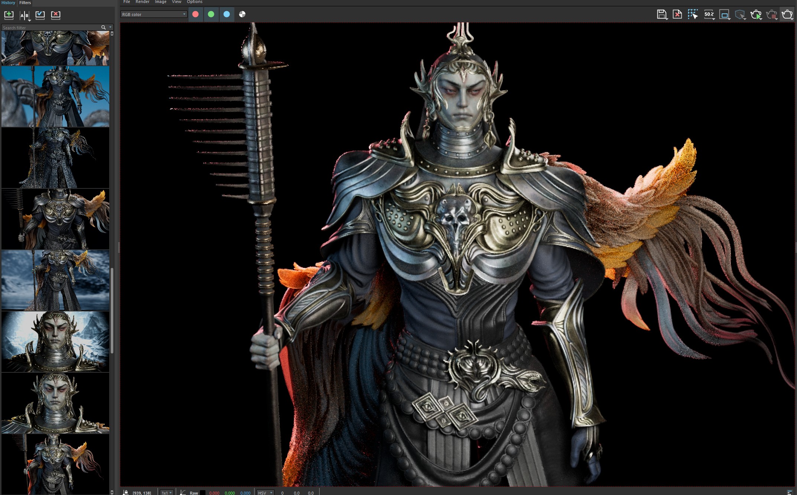Image resolution: width=797 pixels, height=495 pixels.
Task: Select the blue-sky background history thumbnail
Action: pyautogui.click(x=55, y=97)
